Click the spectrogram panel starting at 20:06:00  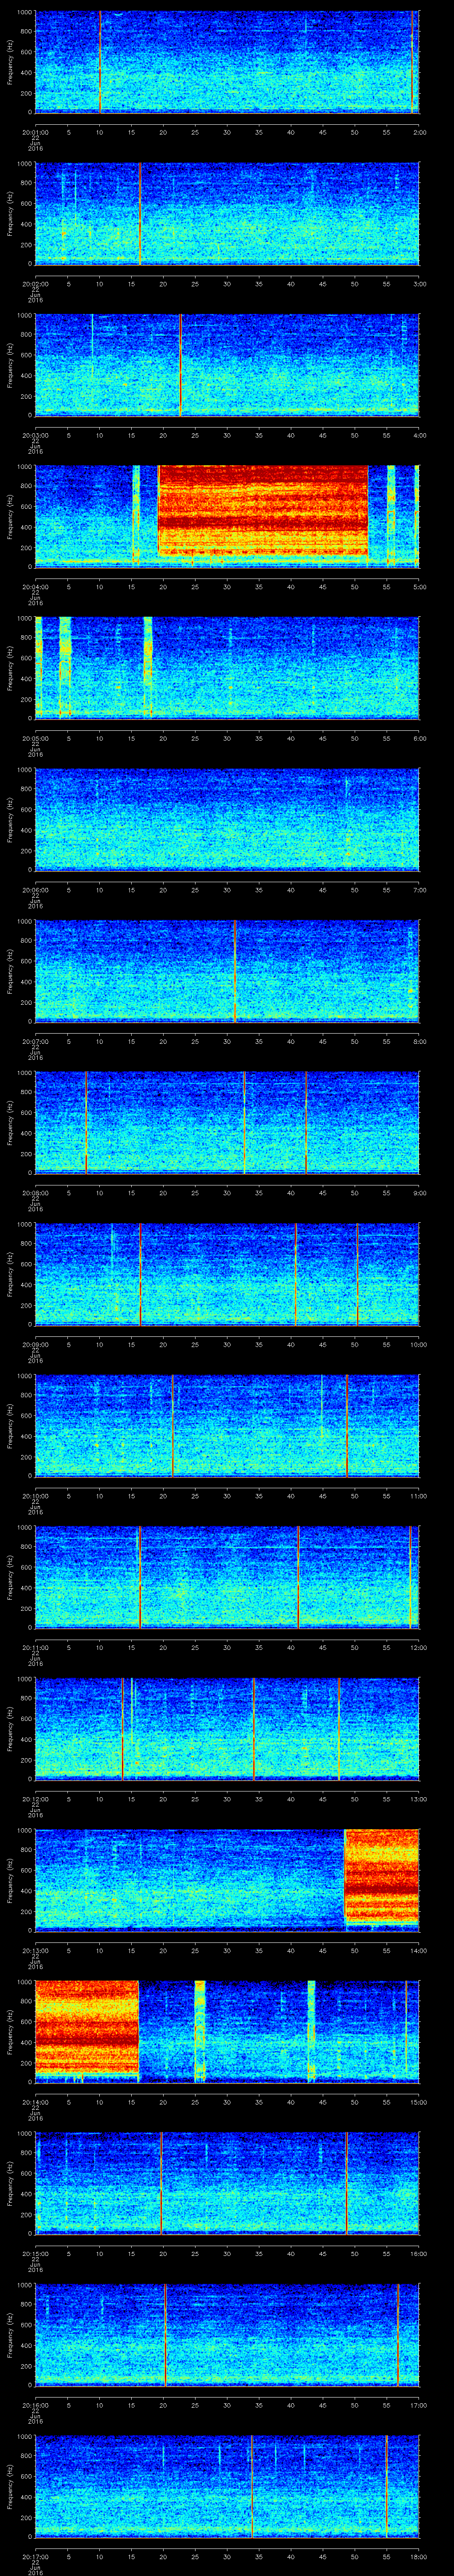(x=227, y=819)
